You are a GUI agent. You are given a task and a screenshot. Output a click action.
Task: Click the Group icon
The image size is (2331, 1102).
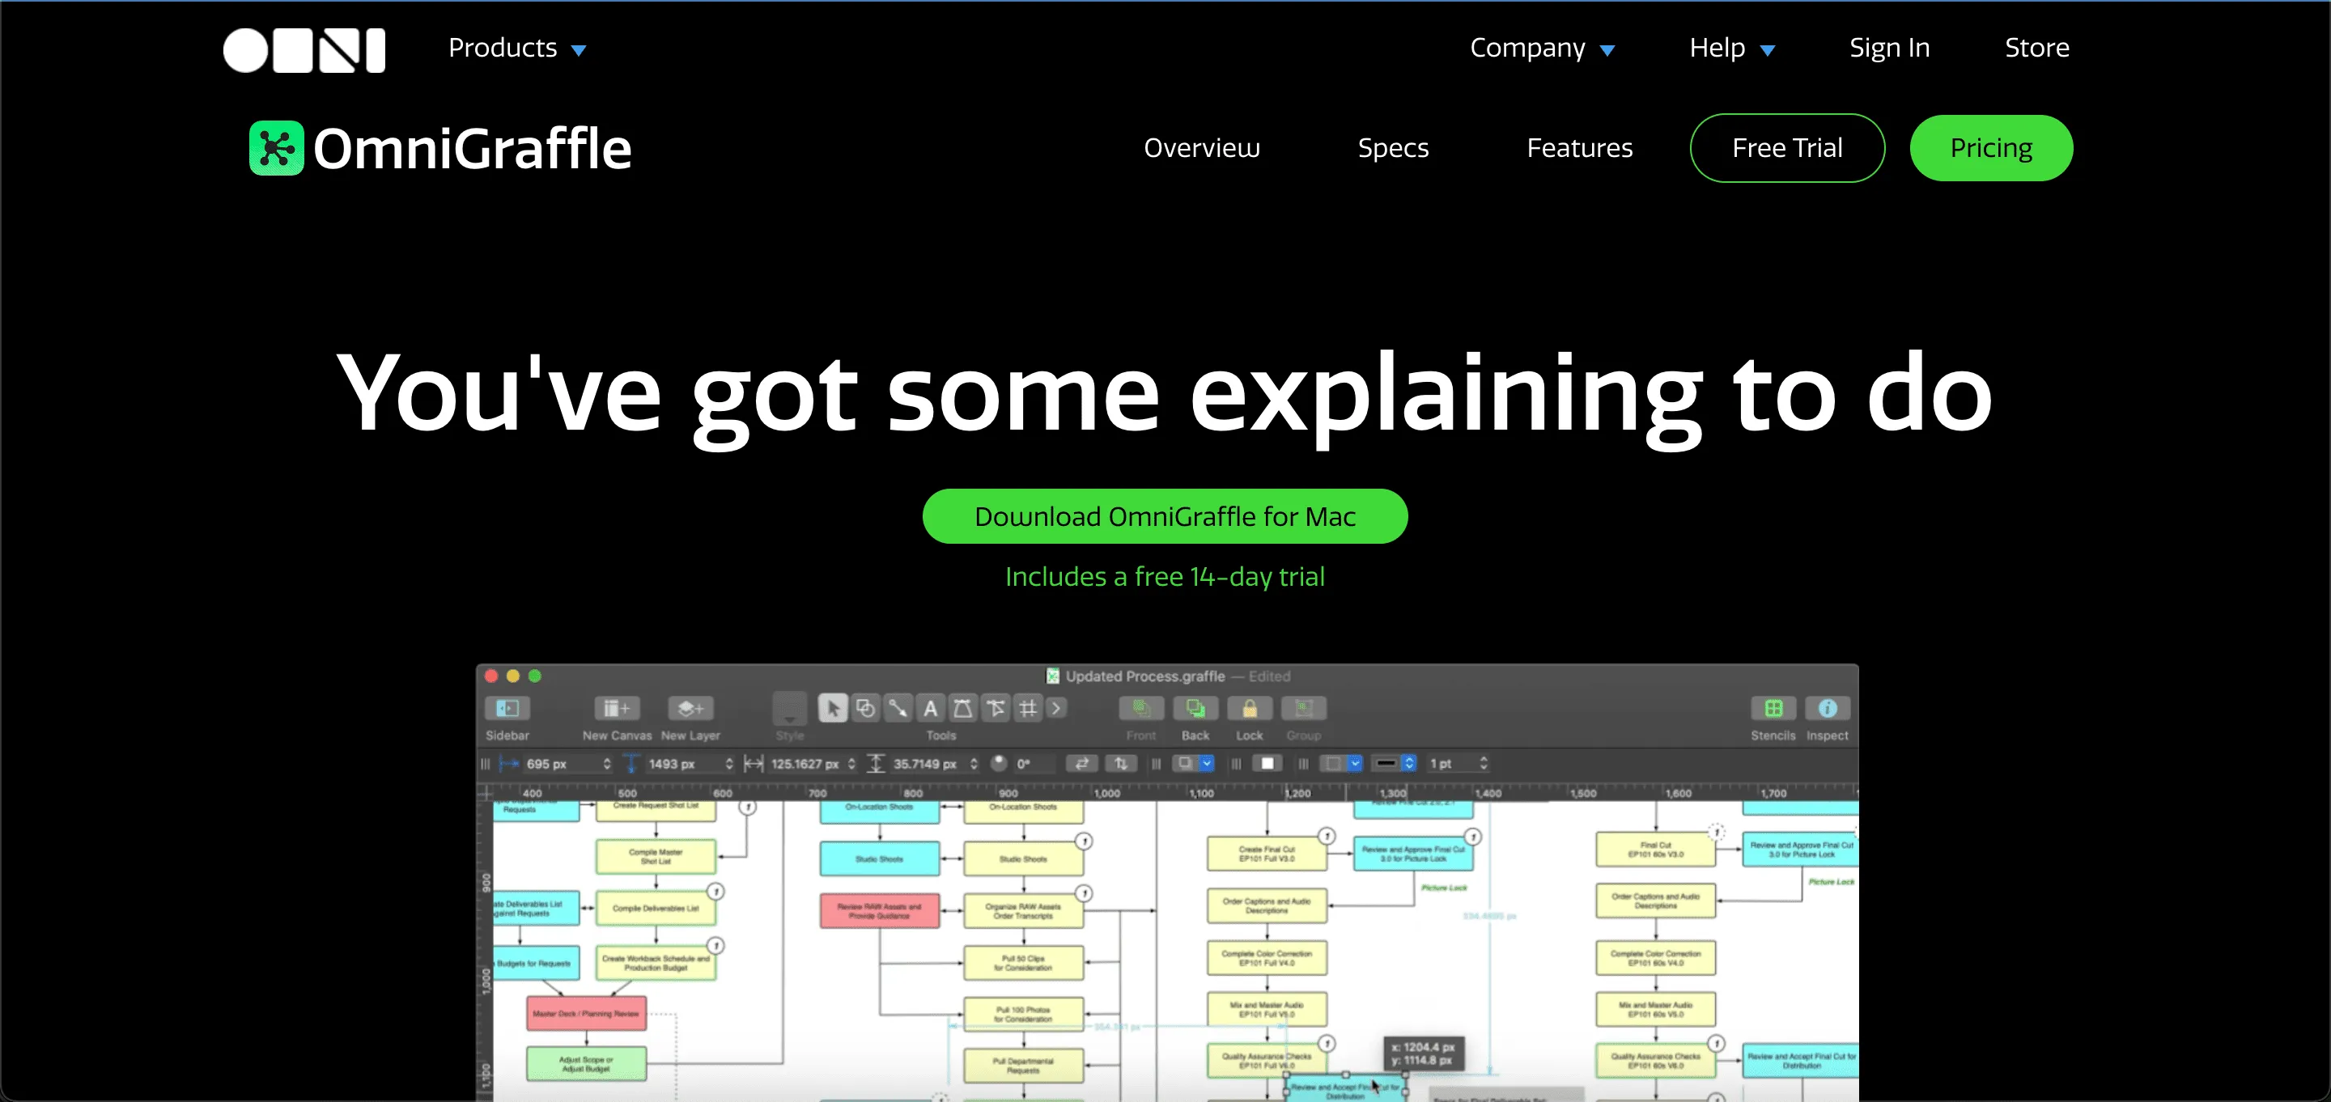click(1304, 707)
